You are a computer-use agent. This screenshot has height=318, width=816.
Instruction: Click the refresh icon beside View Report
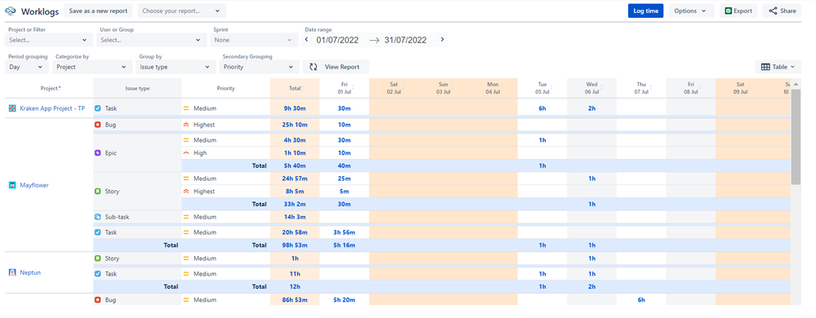click(x=314, y=67)
